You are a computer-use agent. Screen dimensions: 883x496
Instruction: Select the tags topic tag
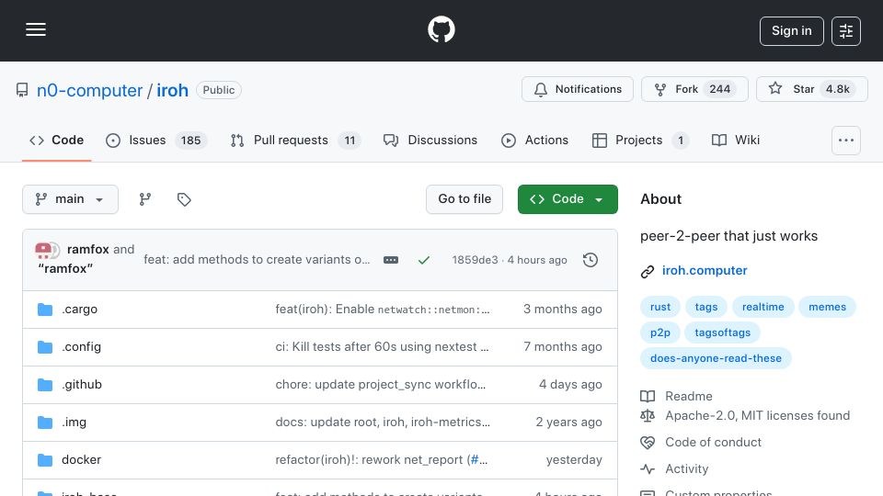706,307
